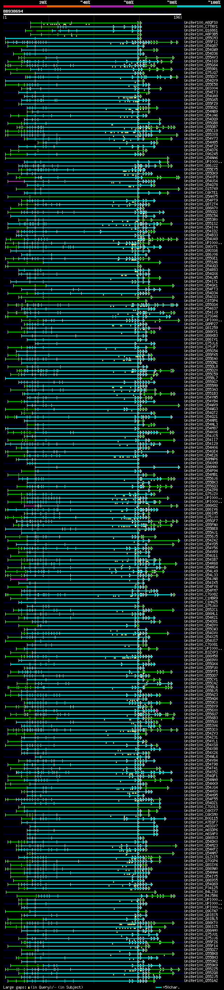224x990 pixels.
Task: Select alignment label UniRef100_Q559G7
Action: pos(201,382)
